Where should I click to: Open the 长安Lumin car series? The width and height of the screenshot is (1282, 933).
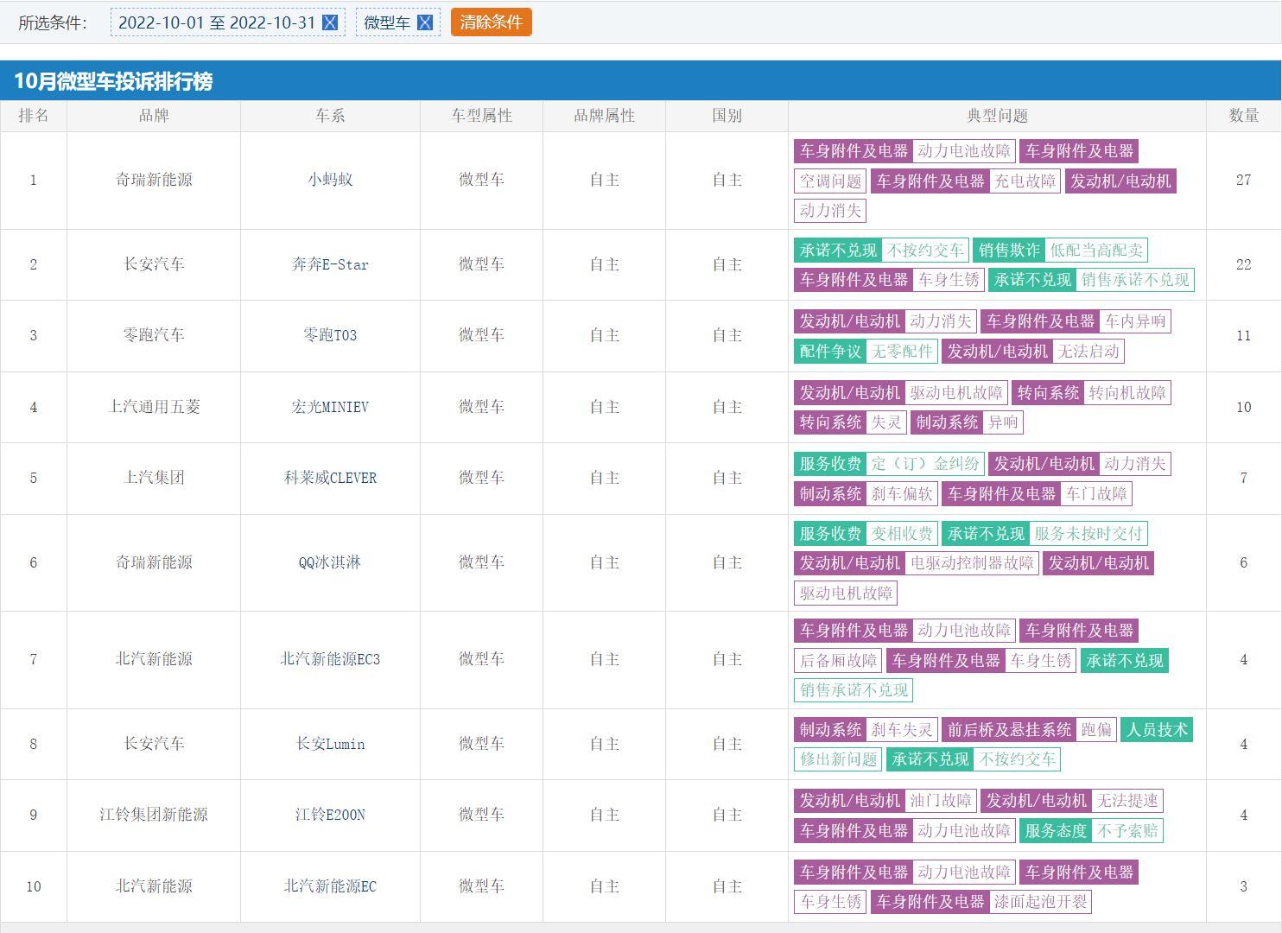330,744
